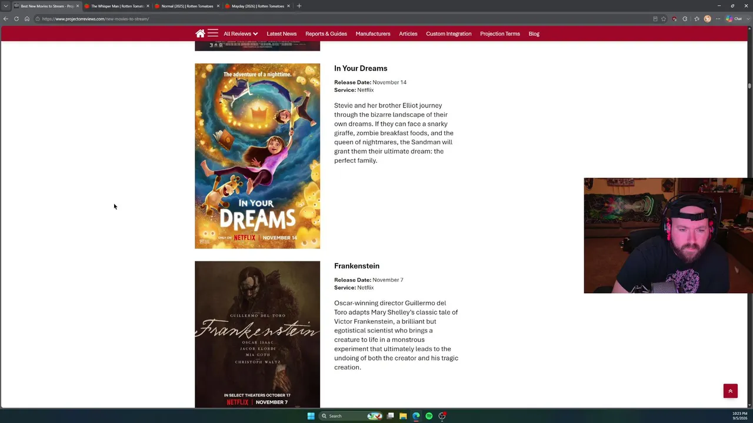Click the 'In Your Dreams' title text

pos(361,68)
